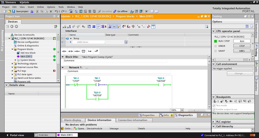Delete with the X toolbar icon
Viewport: 259px width, 138px height.
click(51, 11)
